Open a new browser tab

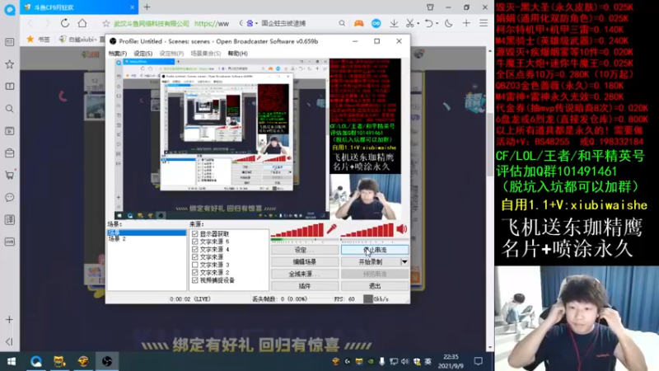(x=147, y=7)
